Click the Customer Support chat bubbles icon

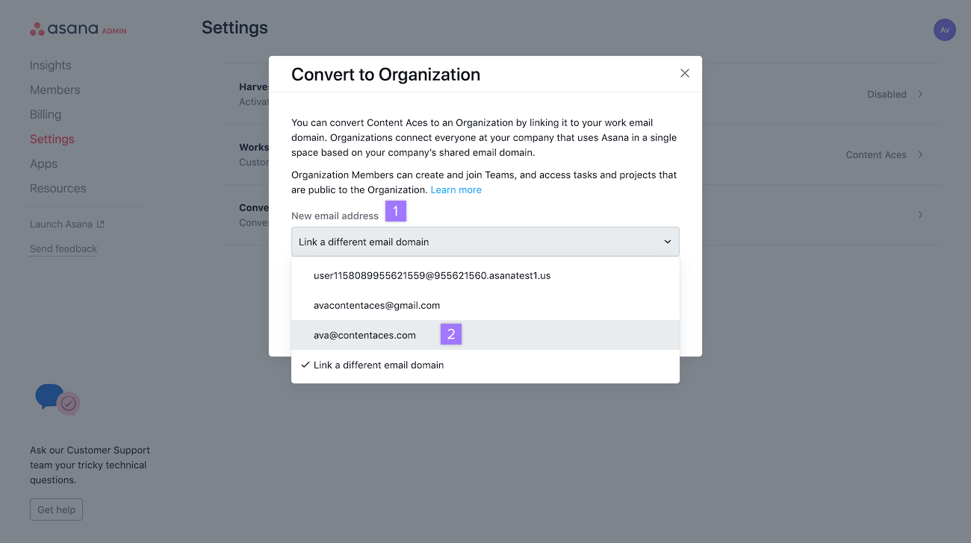tap(58, 400)
